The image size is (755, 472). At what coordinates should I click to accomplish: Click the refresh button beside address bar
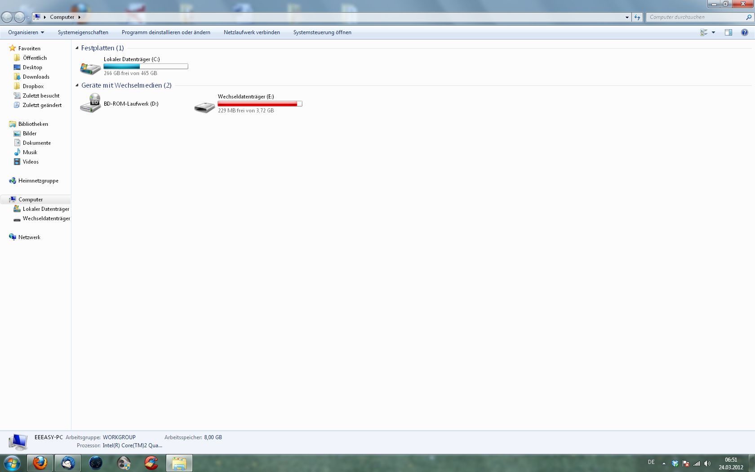tap(637, 17)
